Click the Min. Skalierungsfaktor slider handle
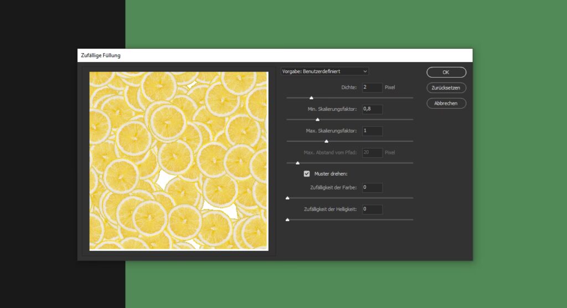Screen dimensions: 567x308 click(x=317, y=120)
